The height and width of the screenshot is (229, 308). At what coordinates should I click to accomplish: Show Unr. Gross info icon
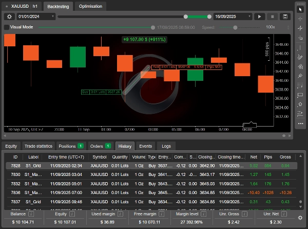[244, 214]
